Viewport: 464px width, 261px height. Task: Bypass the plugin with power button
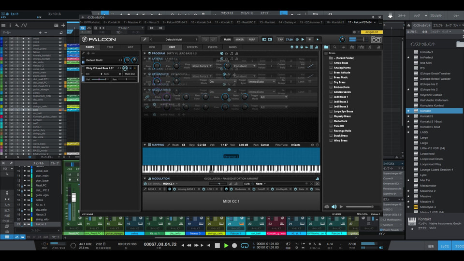pyautogui.click(x=83, y=28)
